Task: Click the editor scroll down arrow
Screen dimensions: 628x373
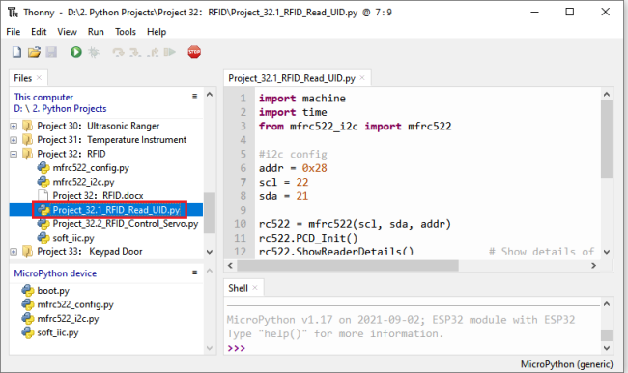Action: click(607, 252)
